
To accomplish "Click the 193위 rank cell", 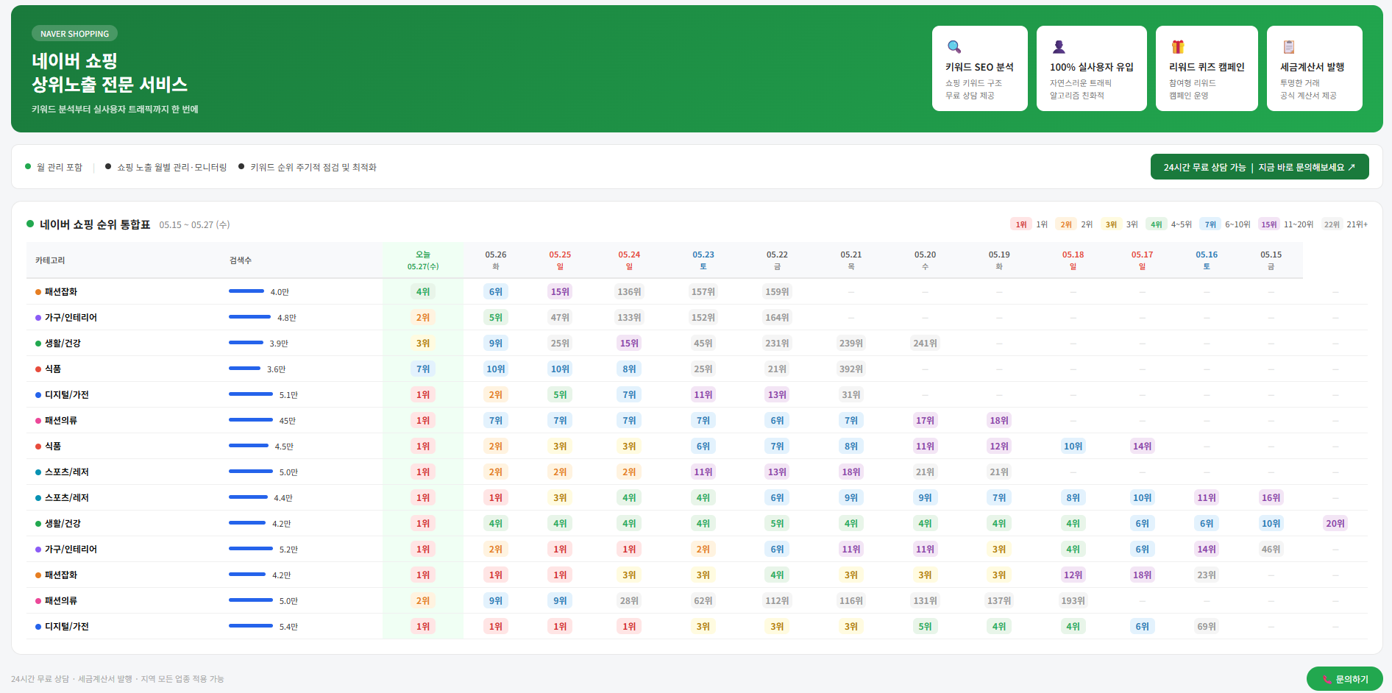I will tap(1073, 600).
